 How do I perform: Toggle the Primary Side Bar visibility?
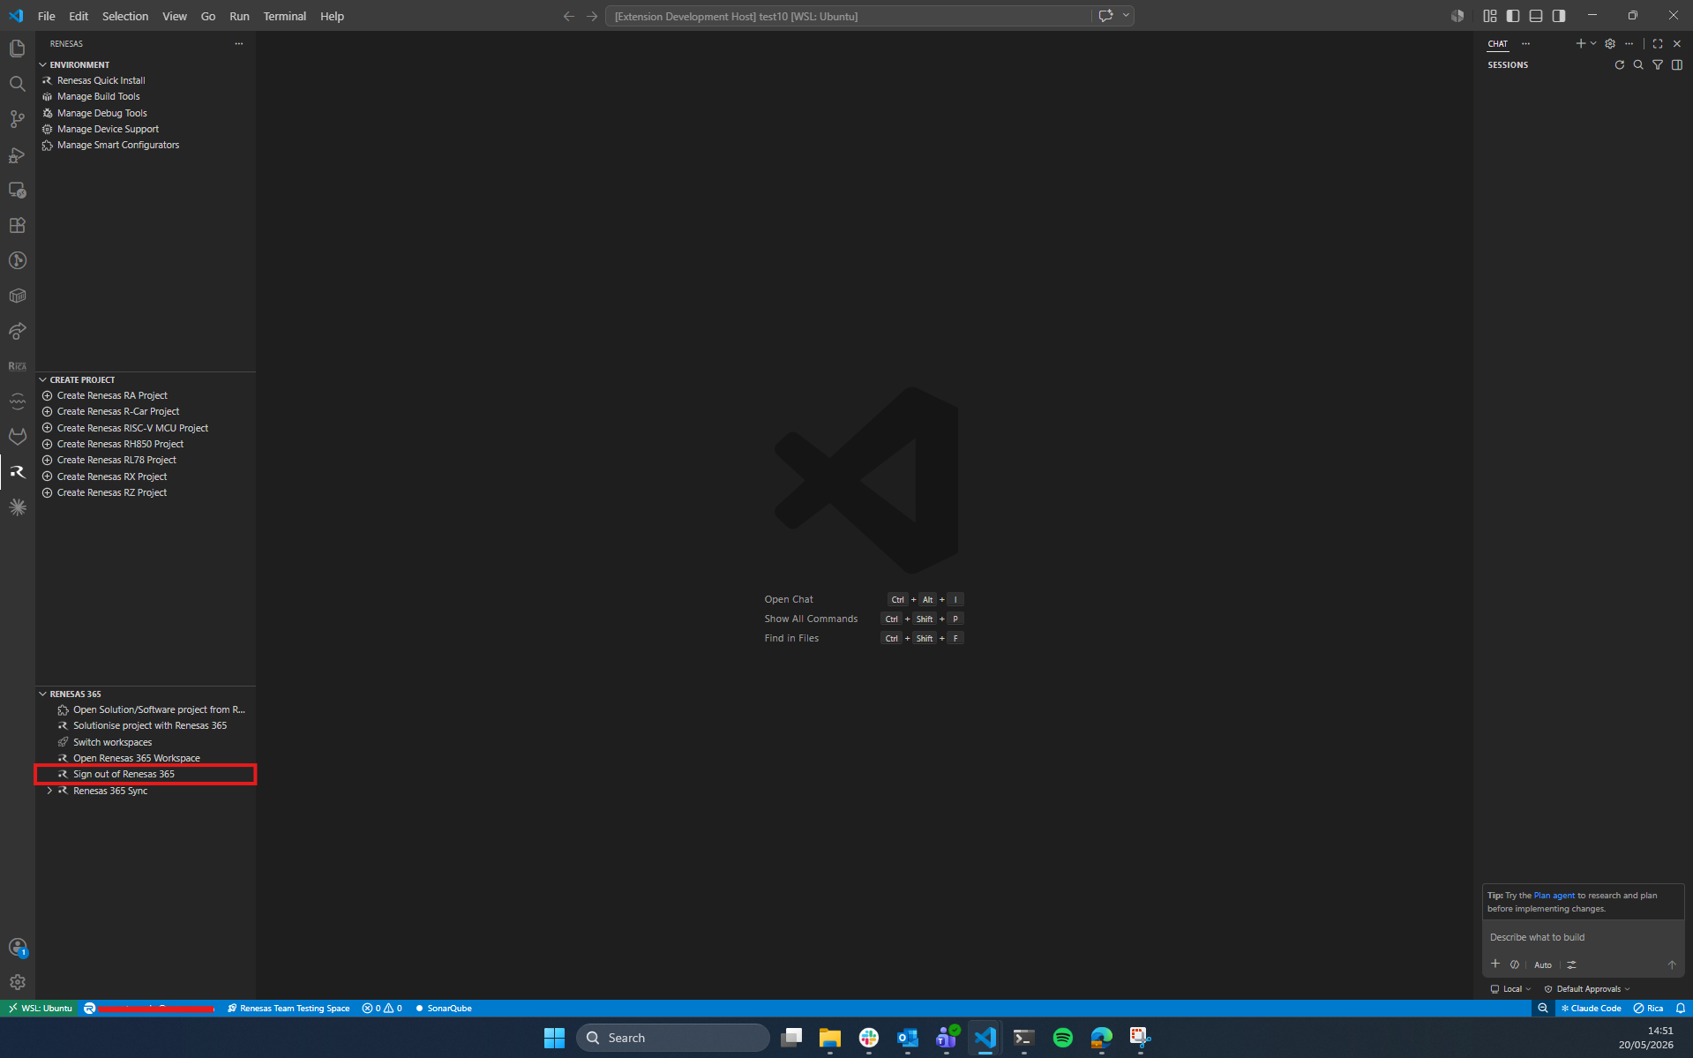pos(1513,16)
